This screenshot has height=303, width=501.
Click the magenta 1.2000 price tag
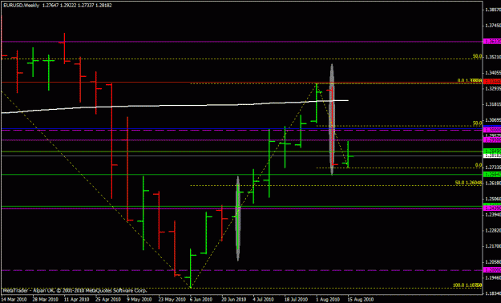(492, 270)
